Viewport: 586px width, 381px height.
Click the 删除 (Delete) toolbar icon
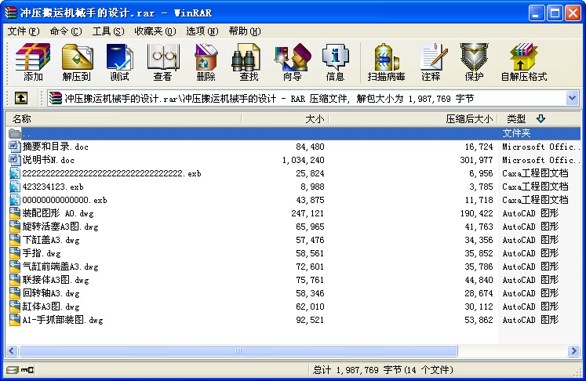[206, 62]
